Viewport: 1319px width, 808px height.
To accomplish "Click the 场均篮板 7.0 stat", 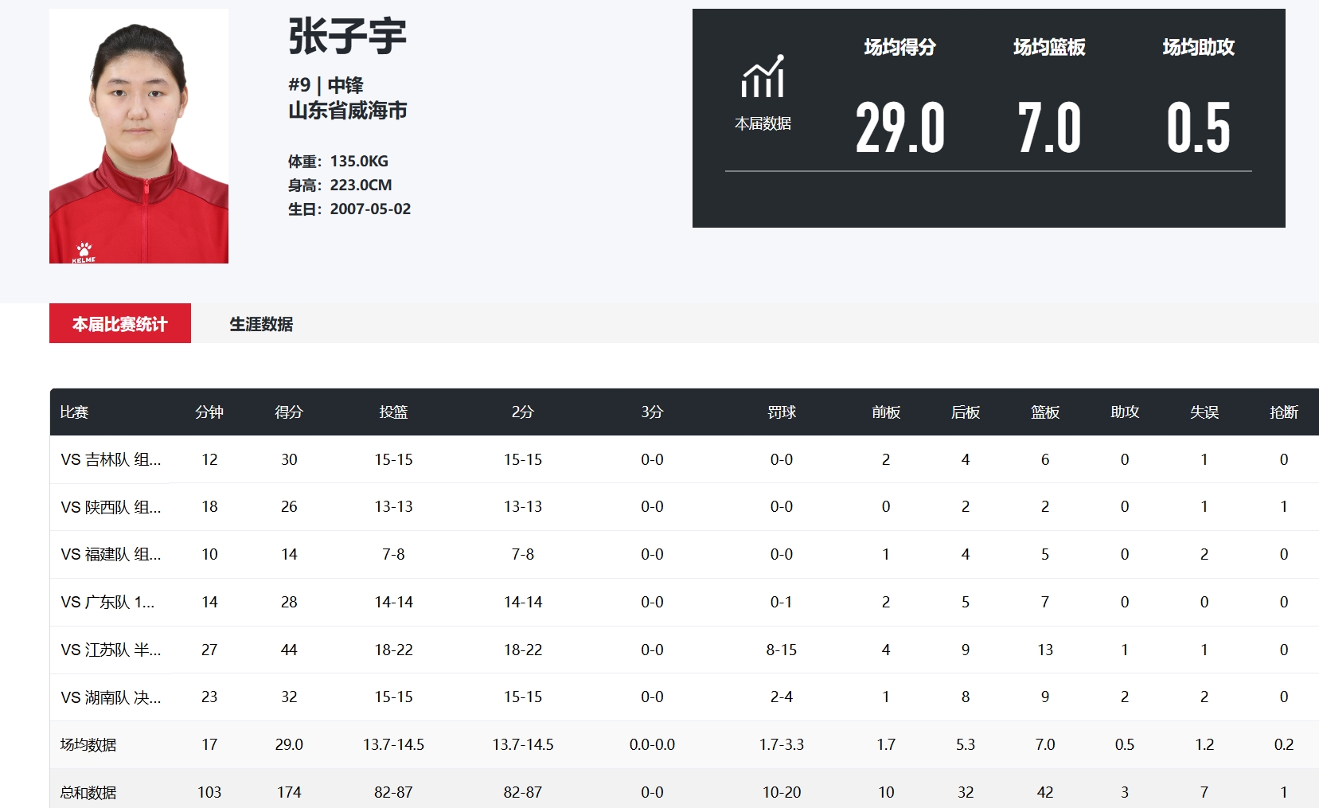I will 1048,126.
